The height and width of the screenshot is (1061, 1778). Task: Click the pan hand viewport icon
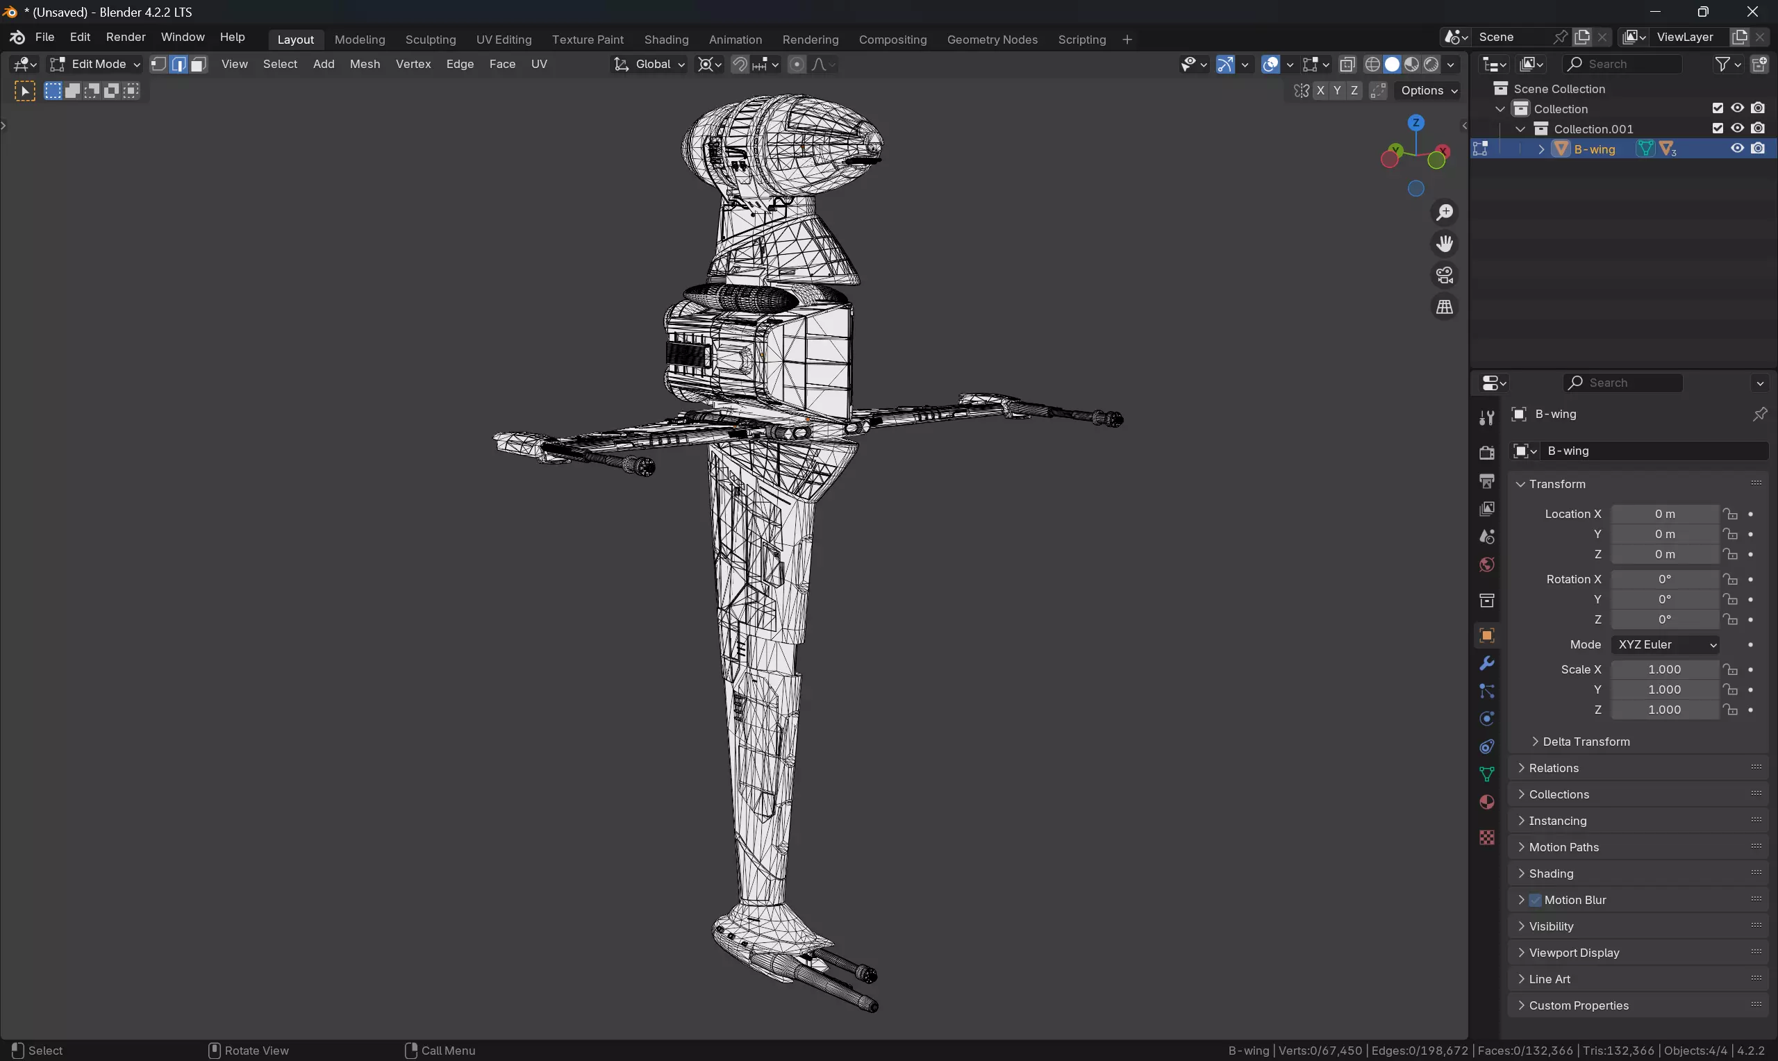click(x=1445, y=244)
